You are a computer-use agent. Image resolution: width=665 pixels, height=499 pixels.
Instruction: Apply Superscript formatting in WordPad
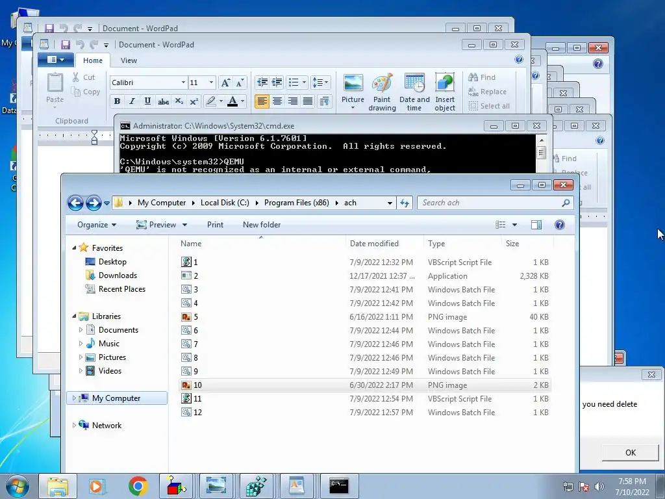point(194,101)
